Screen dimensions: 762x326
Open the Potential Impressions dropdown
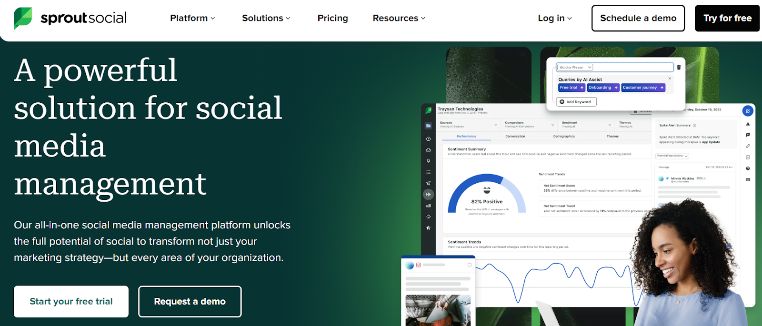pyautogui.click(x=672, y=156)
